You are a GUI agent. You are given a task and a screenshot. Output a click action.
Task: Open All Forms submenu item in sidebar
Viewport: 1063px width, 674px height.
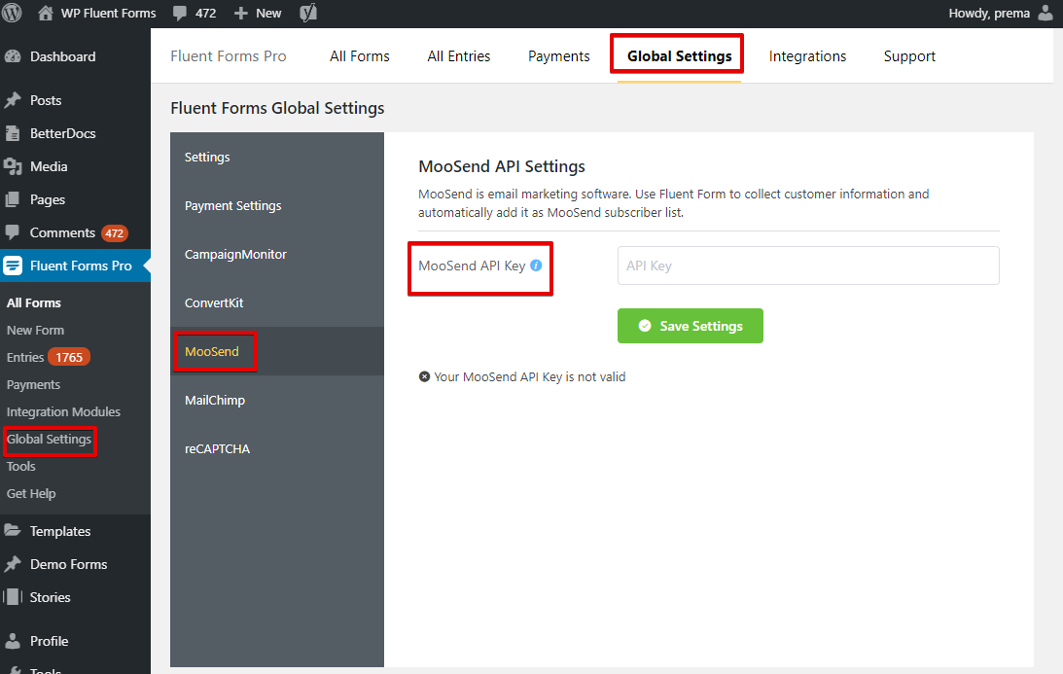tap(34, 303)
